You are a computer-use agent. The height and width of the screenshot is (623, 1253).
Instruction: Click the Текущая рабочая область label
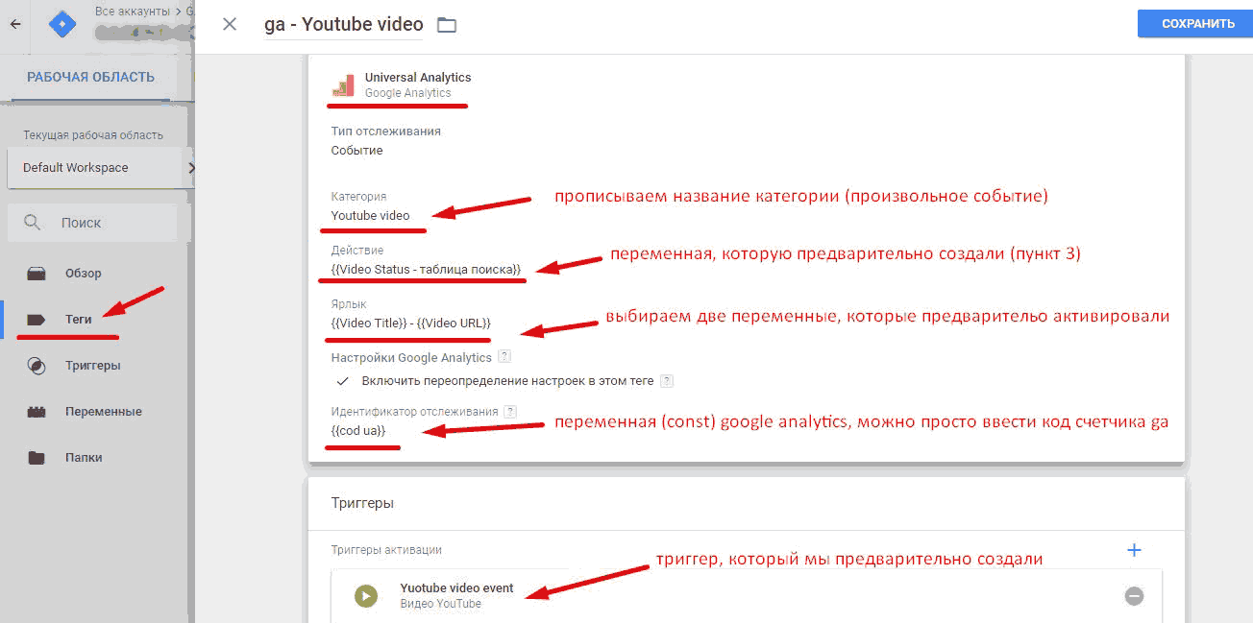pyautogui.click(x=93, y=135)
